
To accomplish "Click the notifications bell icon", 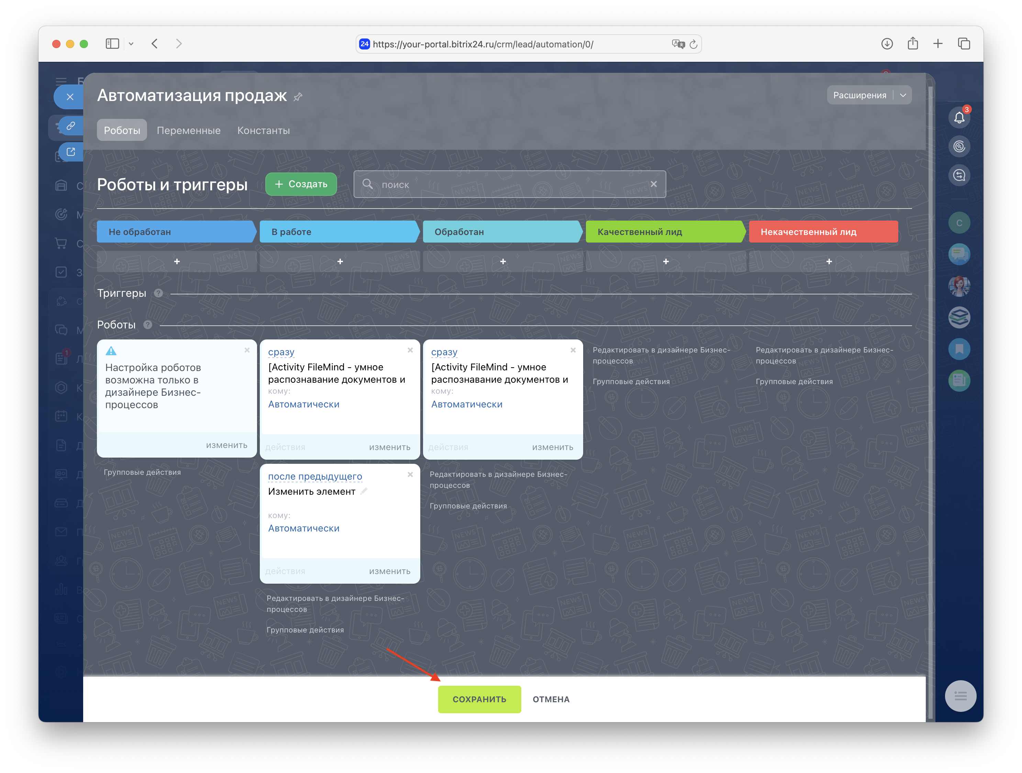I will coord(959,118).
